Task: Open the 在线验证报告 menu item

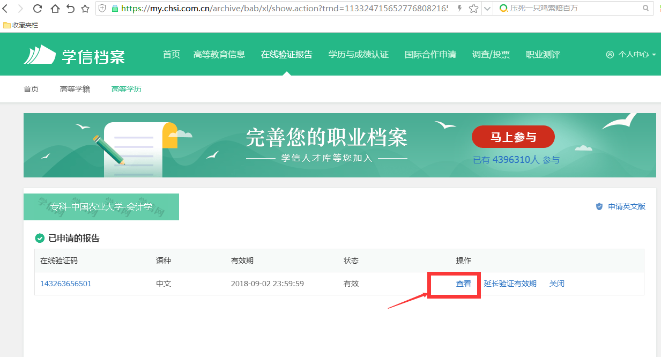Action: tap(286, 55)
